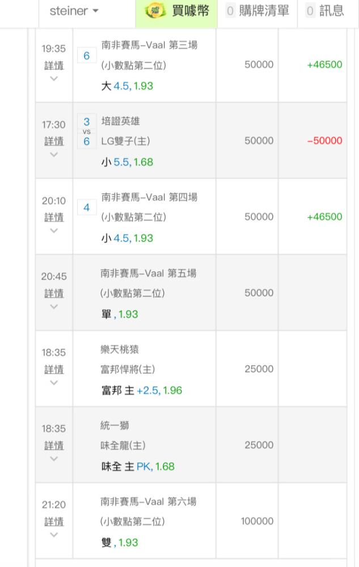Open the 買噱幣 tab
Screen dimensions: 359x567
pos(176,11)
